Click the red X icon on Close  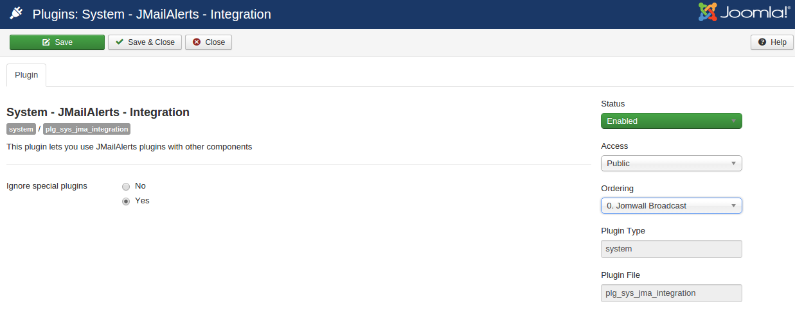click(197, 42)
